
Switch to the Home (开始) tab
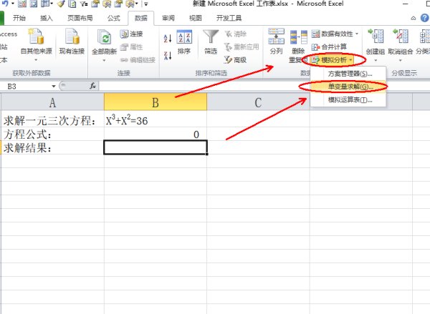click(x=19, y=18)
